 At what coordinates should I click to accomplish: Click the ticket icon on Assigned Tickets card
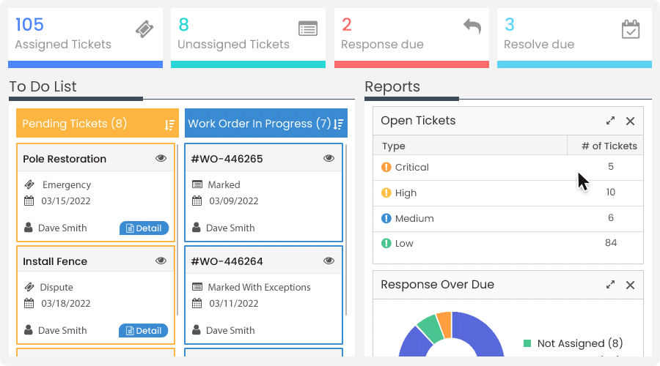pyautogui.click(x=144, y=29)
